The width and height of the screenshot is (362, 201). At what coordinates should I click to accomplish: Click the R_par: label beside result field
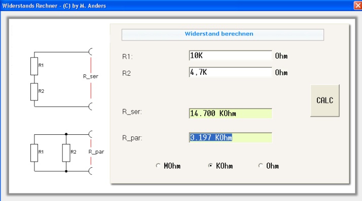132,138
